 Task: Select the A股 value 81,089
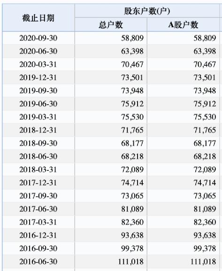click(x=205, y=209)
